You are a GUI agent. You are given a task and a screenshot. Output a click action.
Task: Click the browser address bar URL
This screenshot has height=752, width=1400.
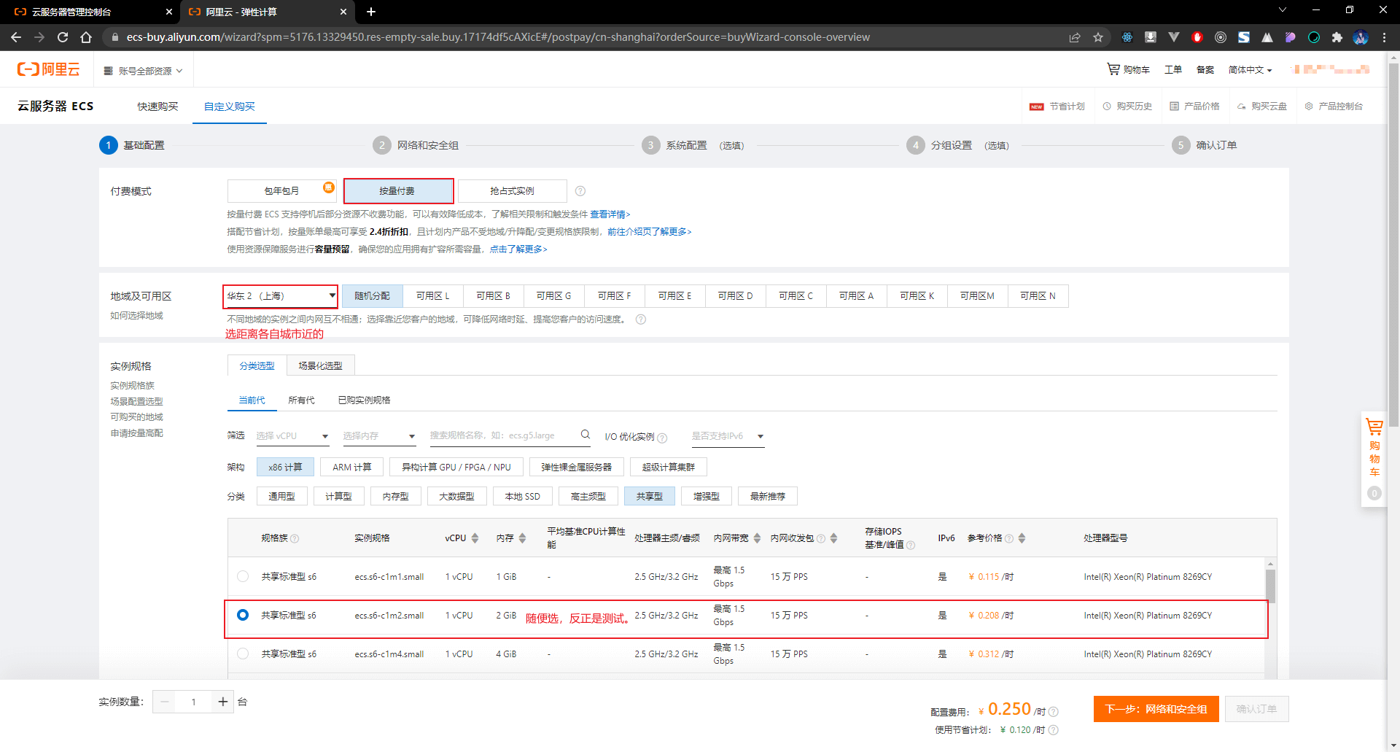coord(498,37)
